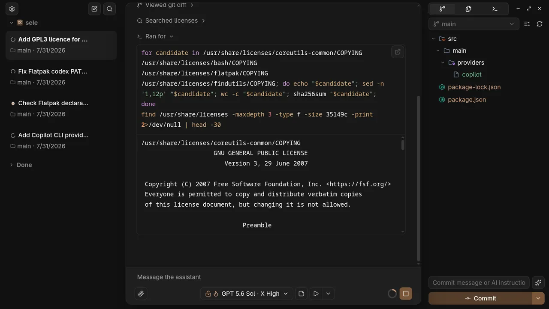
Task: Open the Commit options dropdown arrow
Action: (538, 298)
